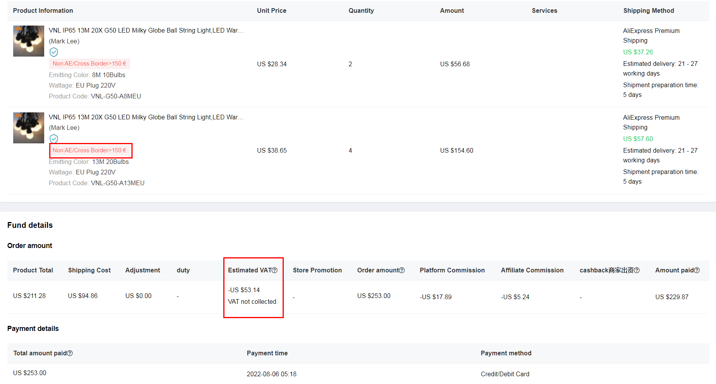The height and width of the screenshot is (384, 716).
Task: Open the first product thumbnail image
Action: pos(29,41)
